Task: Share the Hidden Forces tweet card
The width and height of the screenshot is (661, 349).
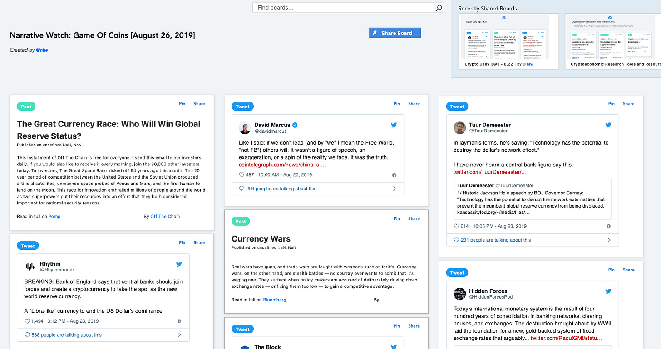Action: 629,270
